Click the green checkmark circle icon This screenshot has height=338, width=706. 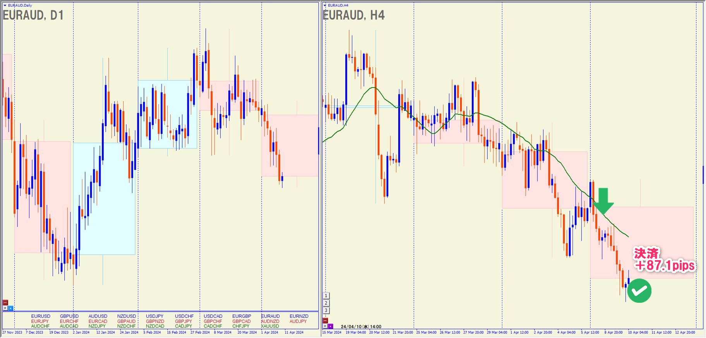point(639,291)
